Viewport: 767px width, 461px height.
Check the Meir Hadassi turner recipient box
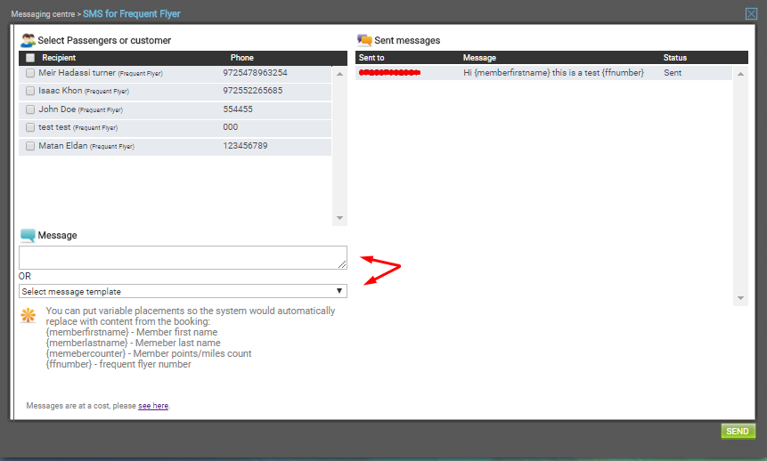[x=30, y=73]
